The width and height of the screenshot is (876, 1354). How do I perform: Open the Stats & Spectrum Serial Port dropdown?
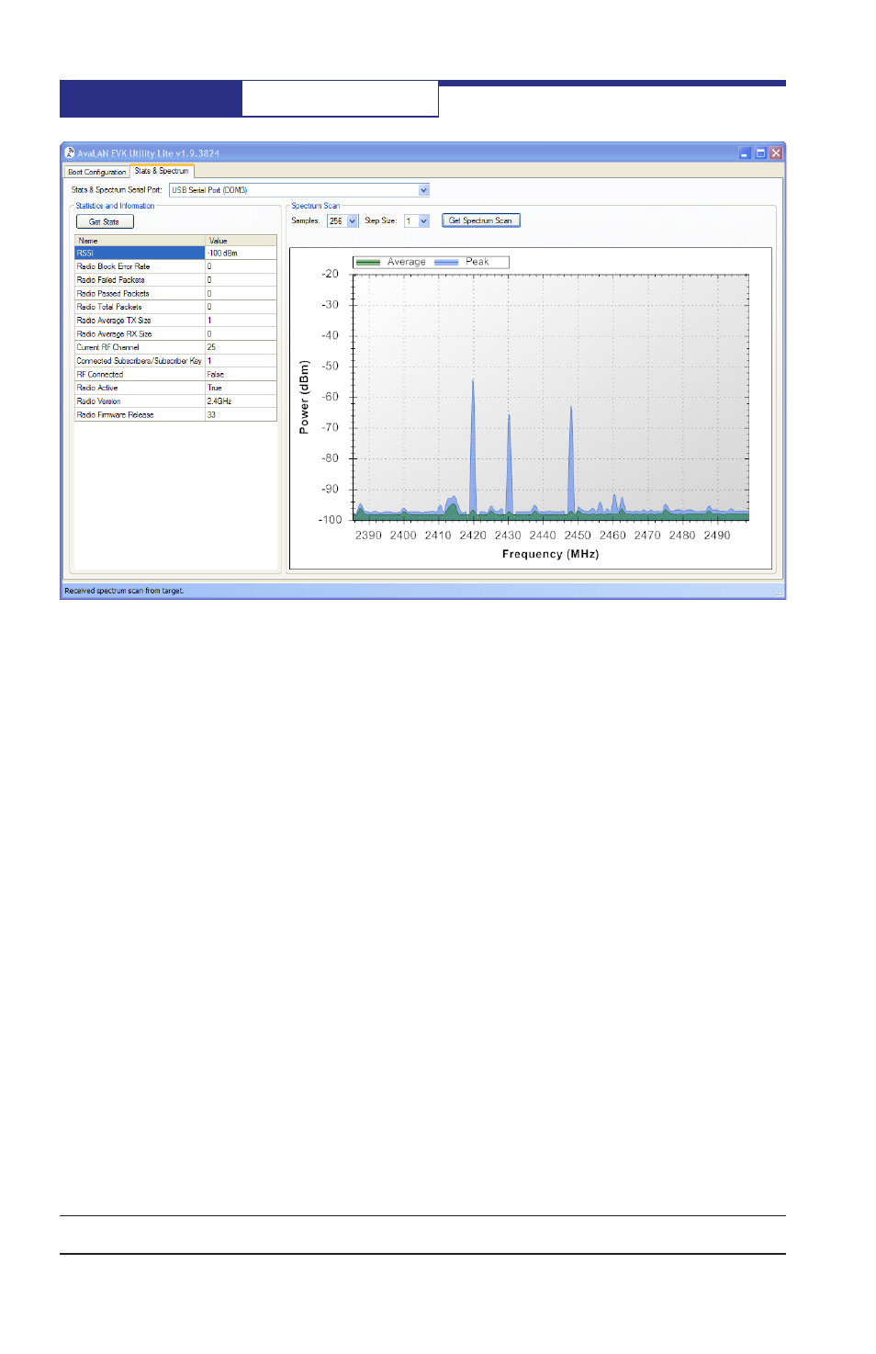(424, 190)
